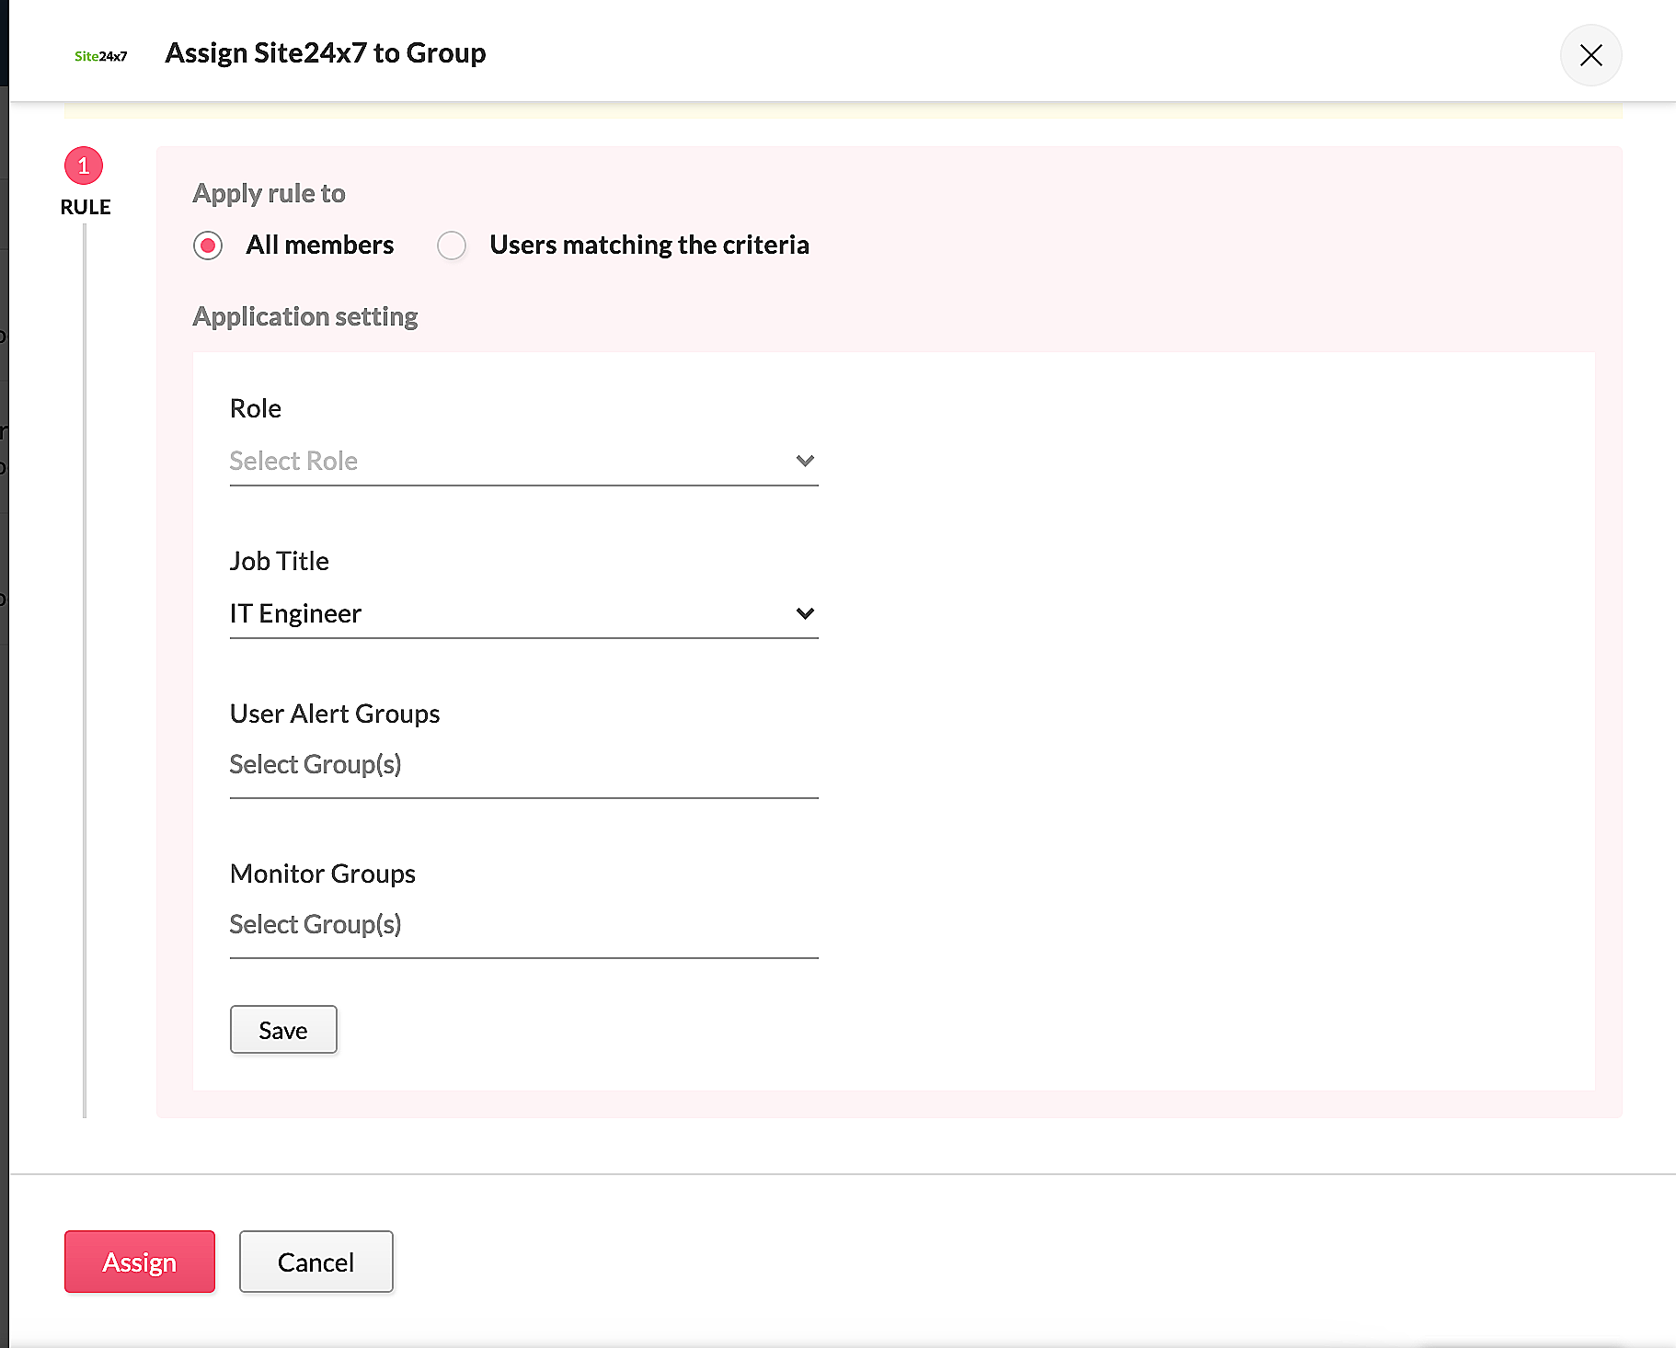Viewport: 1676px width, 1348px height.
Task: Click the RULE step label
Action: (86, 207)
